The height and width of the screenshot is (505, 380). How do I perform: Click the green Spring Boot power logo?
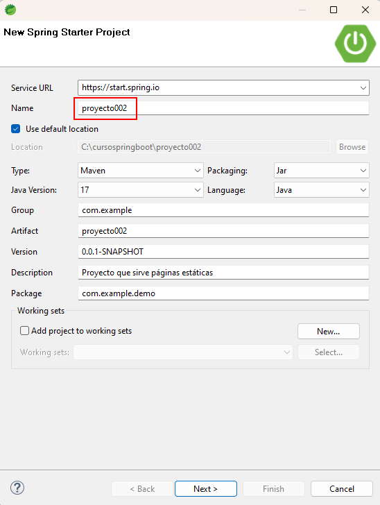tap(355, 44)
